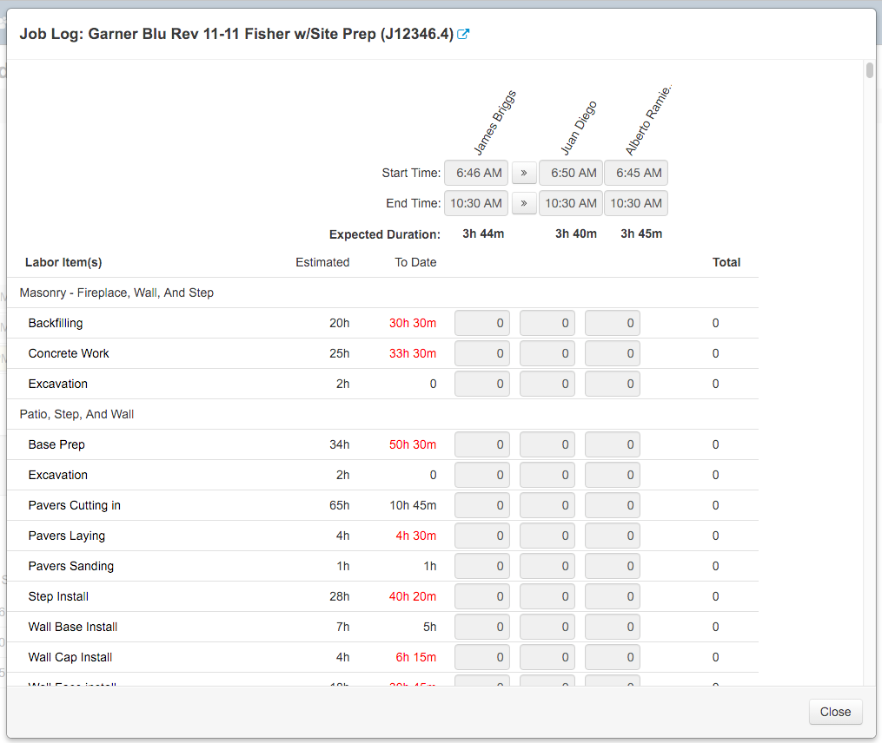This screenshot has height=743, width=882.
Task: Click Juan Diego's Wall Base Install field
Action: point(547,627)
